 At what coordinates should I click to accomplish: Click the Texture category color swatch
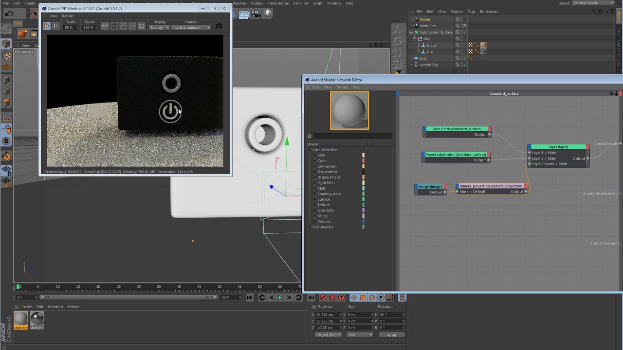(363, 205)
